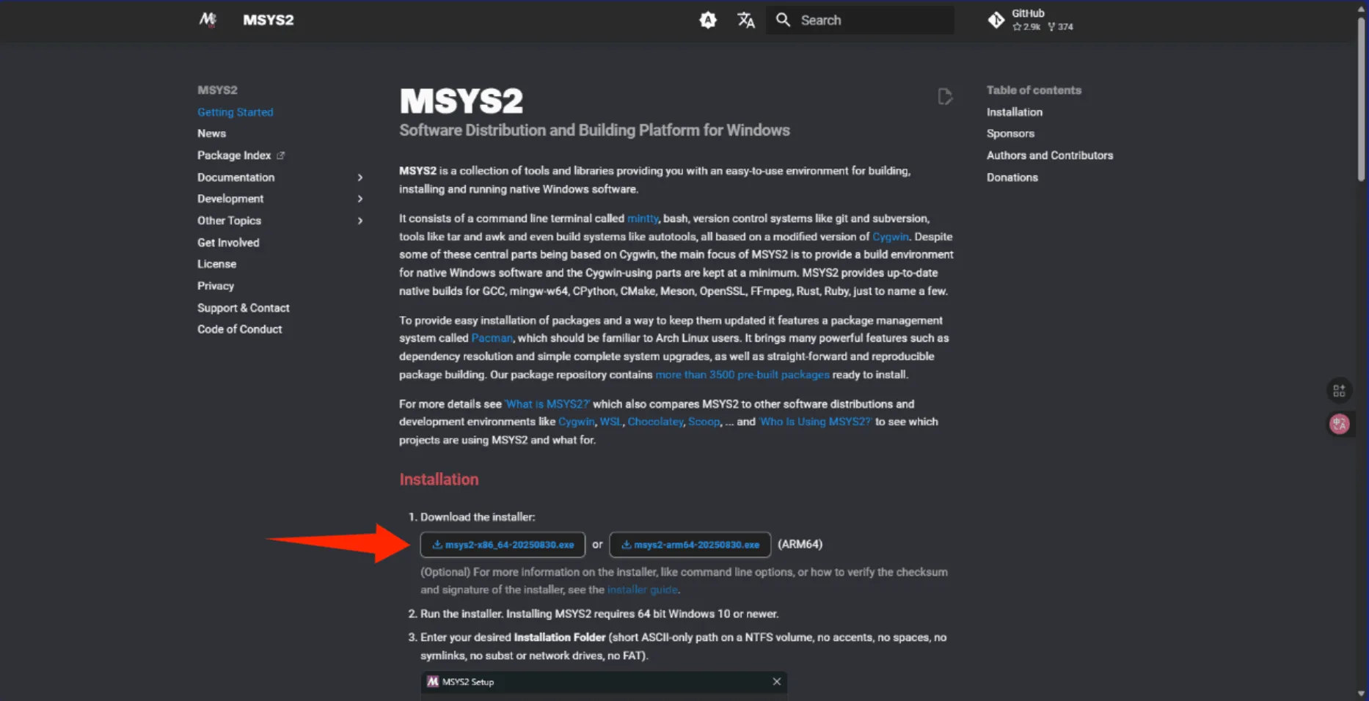Click into the Search input field
The height and width of the screenshot is (701, 1369).
pyautogui.click(x=873, y=21)
